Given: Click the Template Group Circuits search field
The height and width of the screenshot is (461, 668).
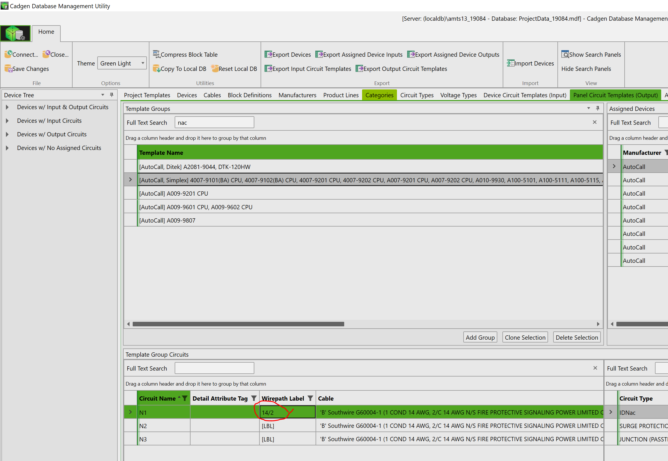Looking at the screenshot, I should point(214,368).
